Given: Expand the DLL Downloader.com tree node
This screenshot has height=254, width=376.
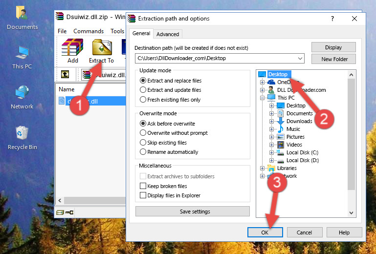Looking at the screenshot, I should click(262, 90).
